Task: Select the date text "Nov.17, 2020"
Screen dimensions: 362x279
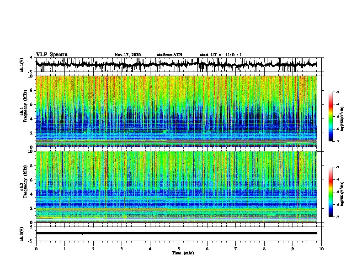Action: tap(128, 55)
